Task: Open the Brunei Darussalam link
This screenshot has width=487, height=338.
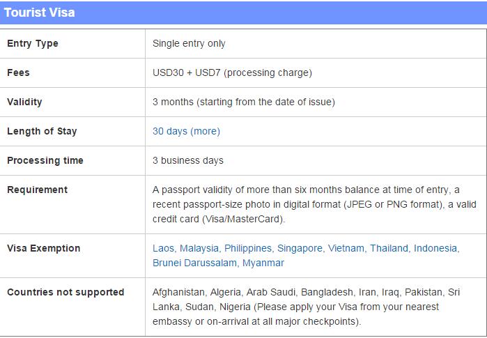Action: point(194,263)
